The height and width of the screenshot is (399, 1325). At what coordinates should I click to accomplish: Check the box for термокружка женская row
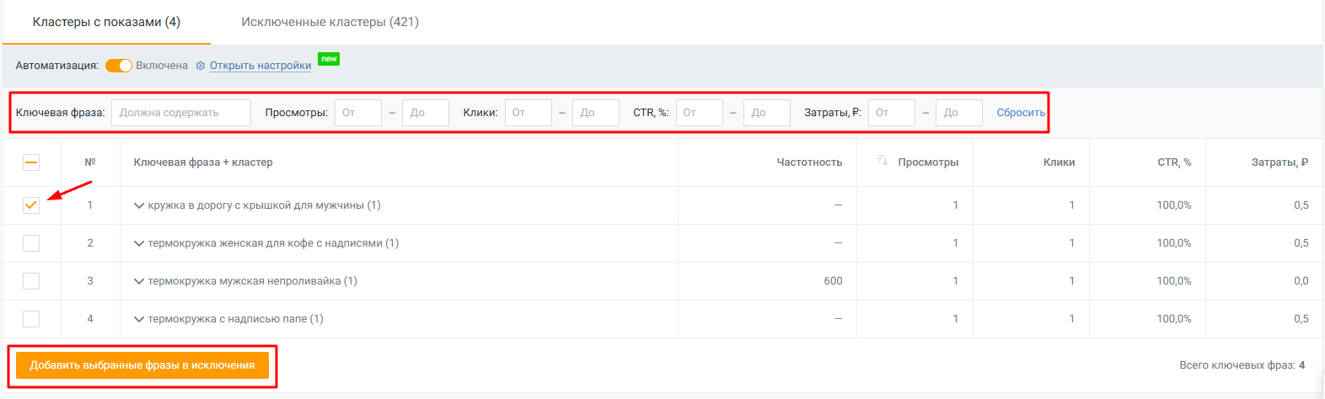pyautogui.click(x=31, y=243)
